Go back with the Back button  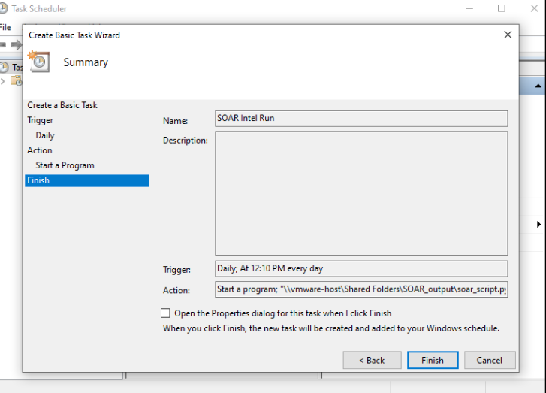click(x=372, y=360)
